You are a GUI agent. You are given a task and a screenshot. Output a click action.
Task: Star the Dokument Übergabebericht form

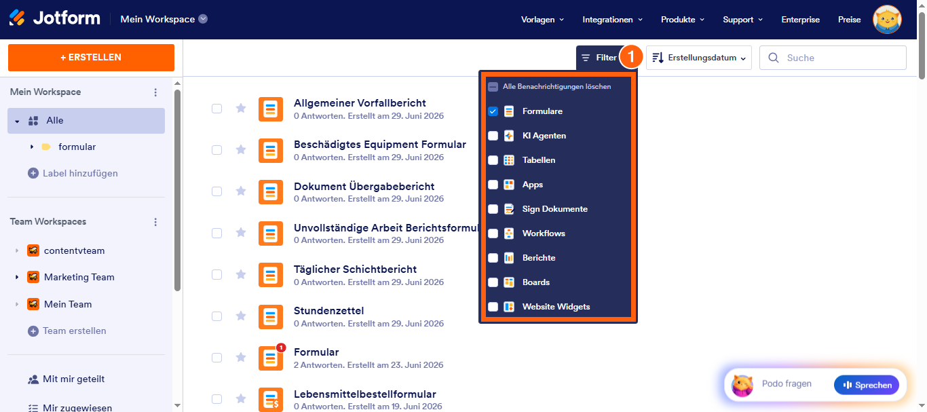coord(240,191)
